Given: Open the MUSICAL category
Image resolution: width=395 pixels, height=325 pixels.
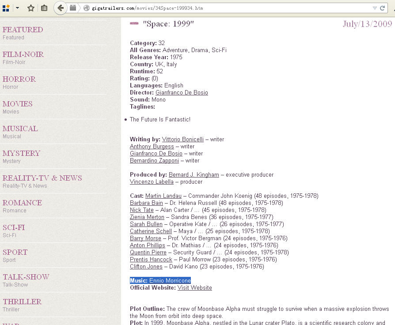Looking at the screenshot, I should [20, 128].
